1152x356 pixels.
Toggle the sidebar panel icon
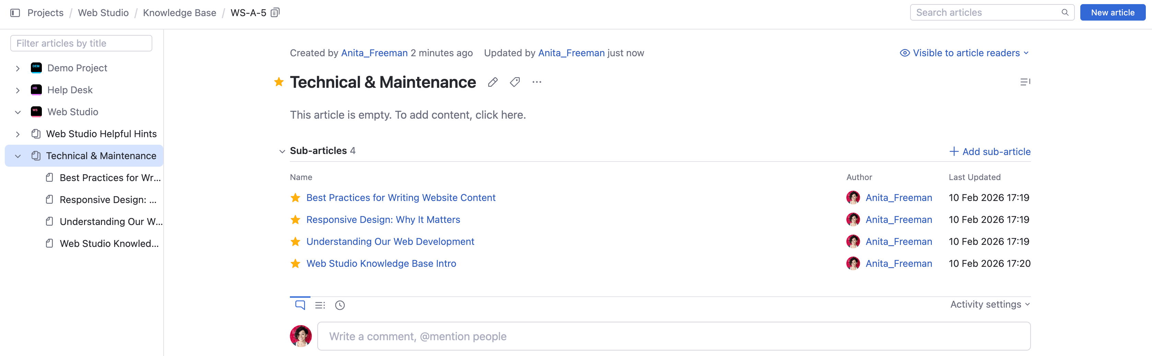(15, 13)
